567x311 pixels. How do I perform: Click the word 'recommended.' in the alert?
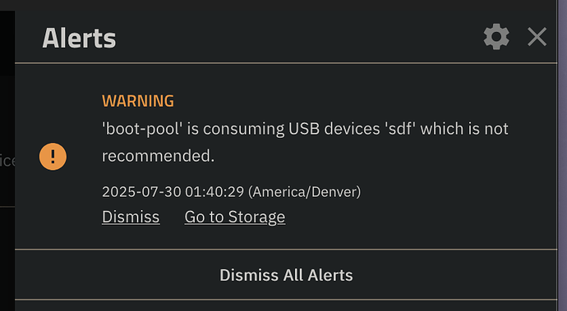(158, 156)
